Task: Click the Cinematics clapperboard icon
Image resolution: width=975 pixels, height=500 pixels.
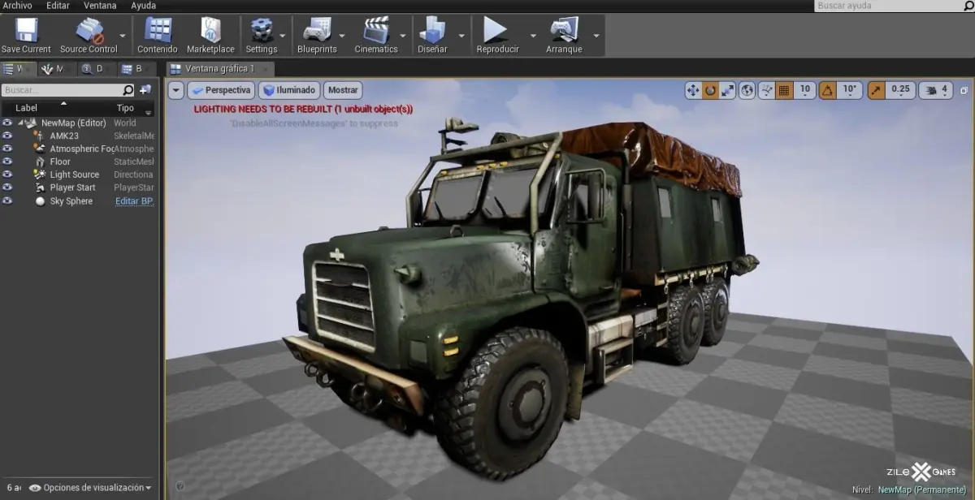Action: coord(376,30)
